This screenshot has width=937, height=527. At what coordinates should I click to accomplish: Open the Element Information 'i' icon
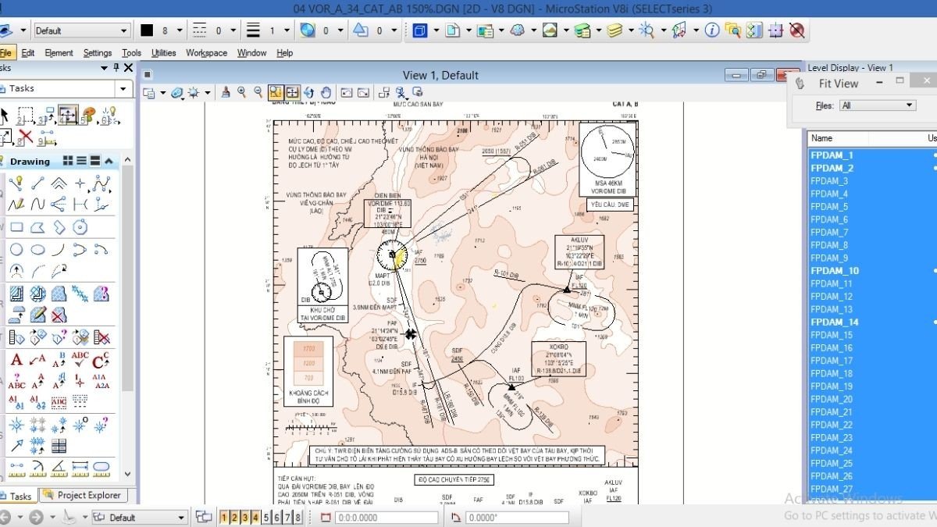click(x=711, y=30)
